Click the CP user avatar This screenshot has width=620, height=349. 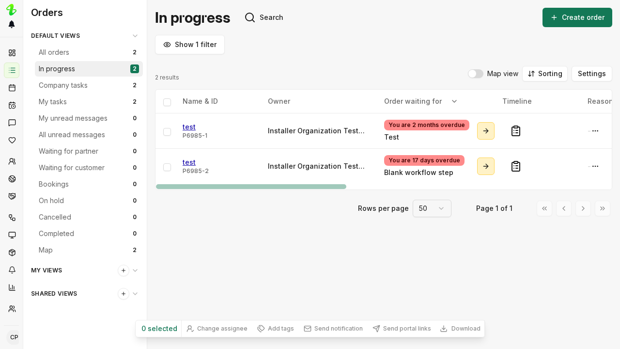(x=14, y=337)
